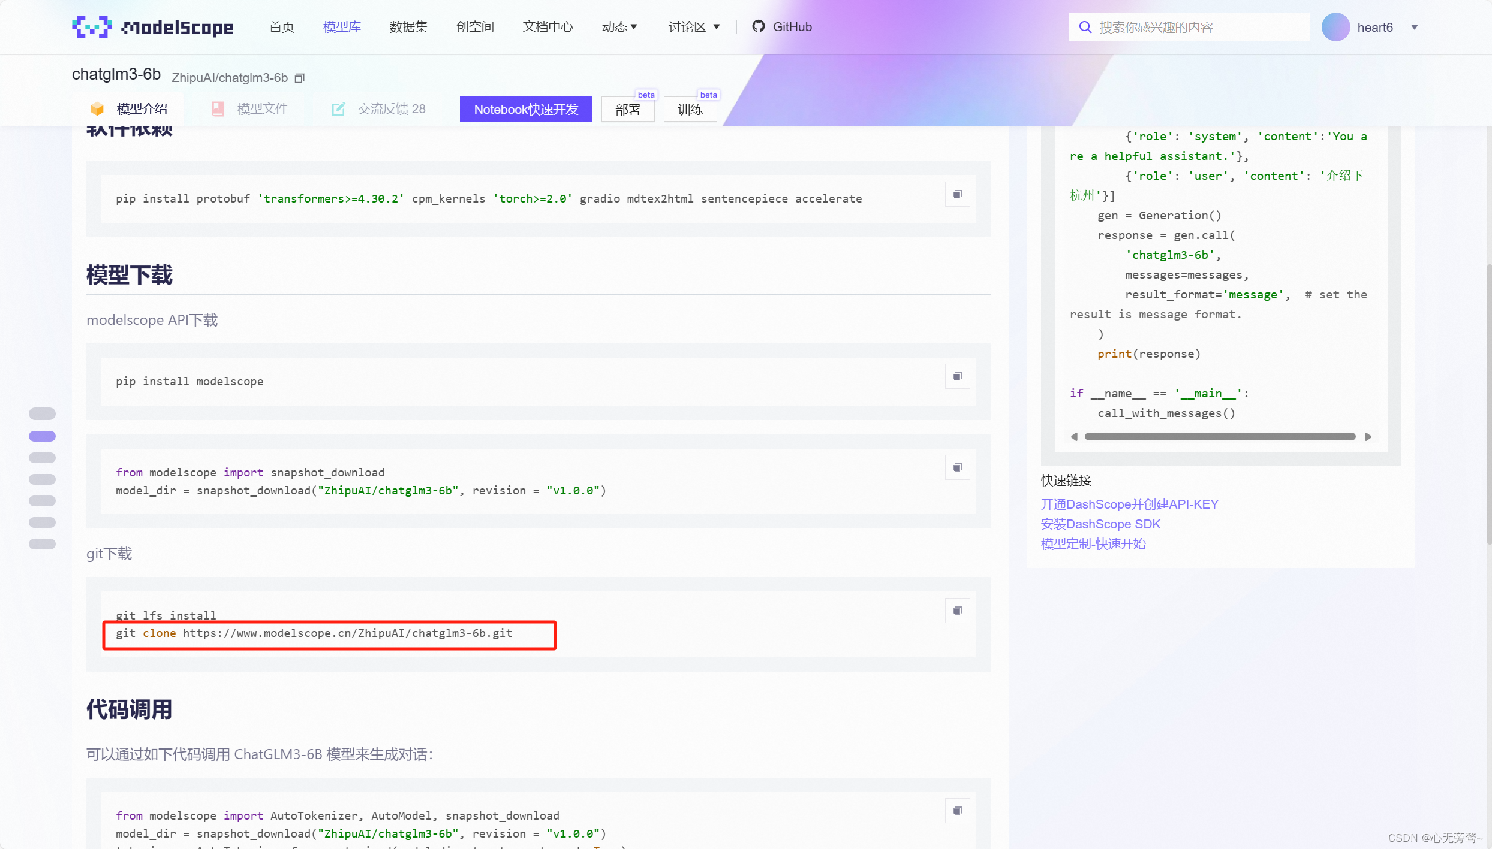Click the 交流反馈 edit icon
Viewport: 1492px width, 849px height.
pyautogui.click(x=338, y=109)
